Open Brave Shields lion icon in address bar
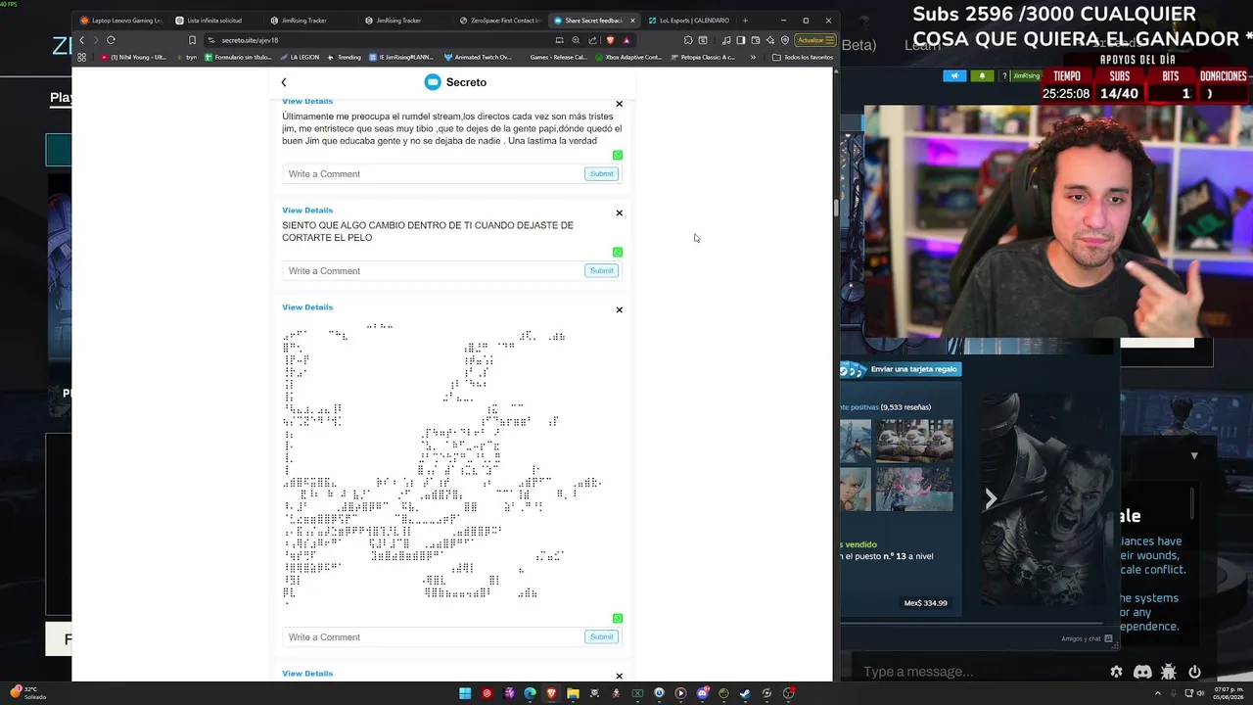Screen dimensions: 1253x705 tap(610, 40)
